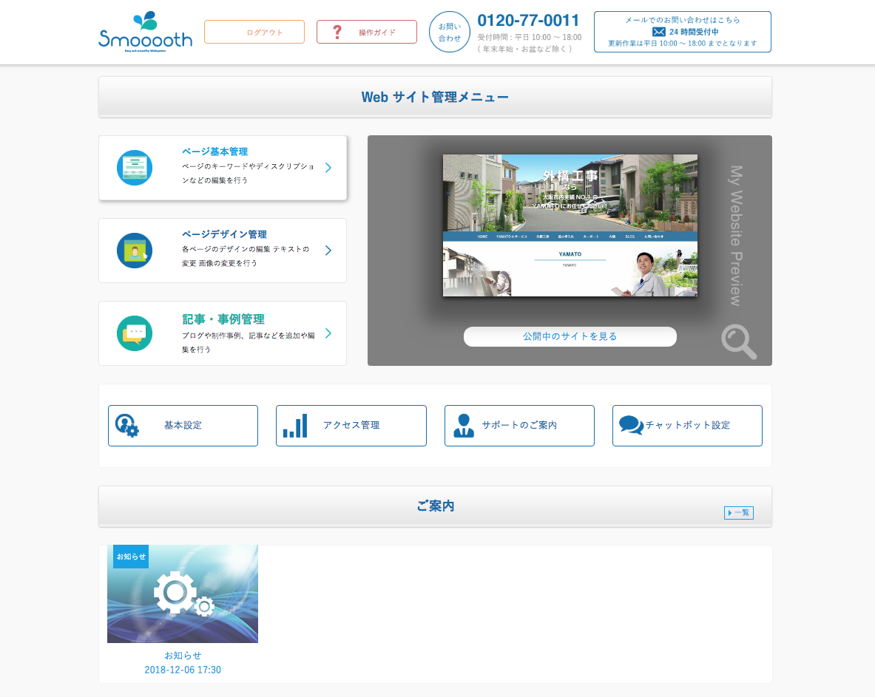Screen dimensions: 875x697
Task: Open the 一覧 list link
Action: 738,513
